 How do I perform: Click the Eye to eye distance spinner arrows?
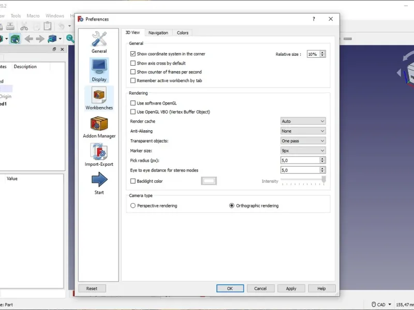[x=322, y=170]
